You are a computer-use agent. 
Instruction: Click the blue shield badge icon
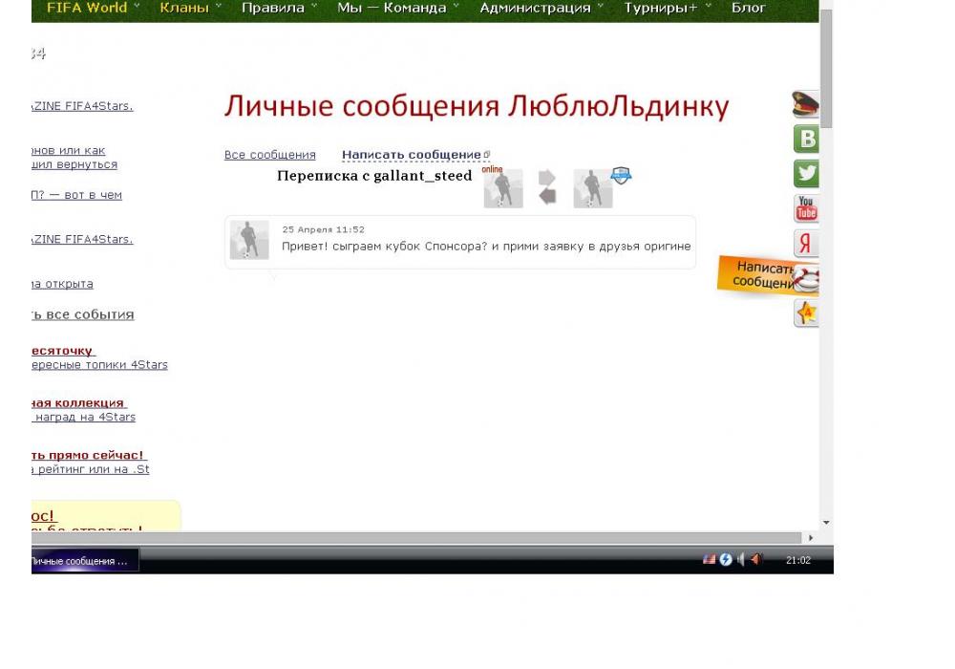(621, 175)
